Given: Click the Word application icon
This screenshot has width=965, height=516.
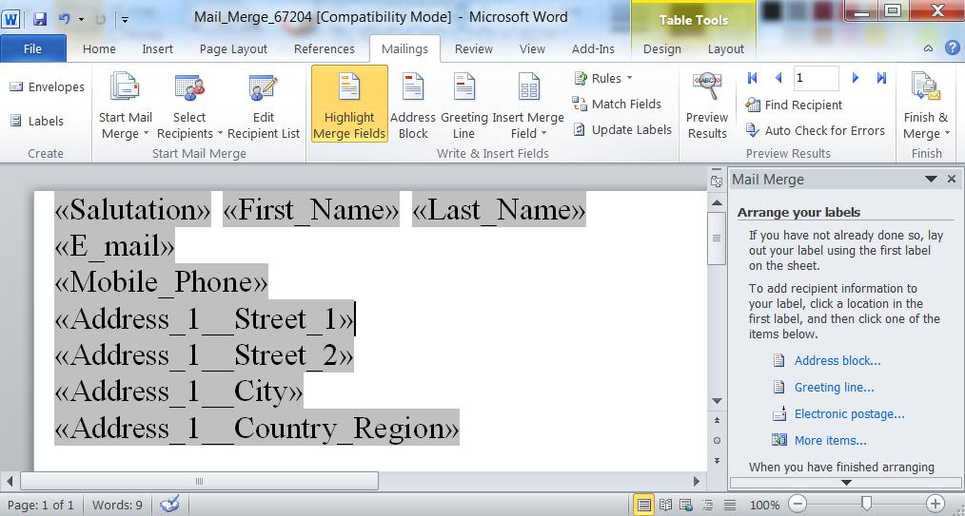Looking at the screenshot, I should click(x=11, y=18).
